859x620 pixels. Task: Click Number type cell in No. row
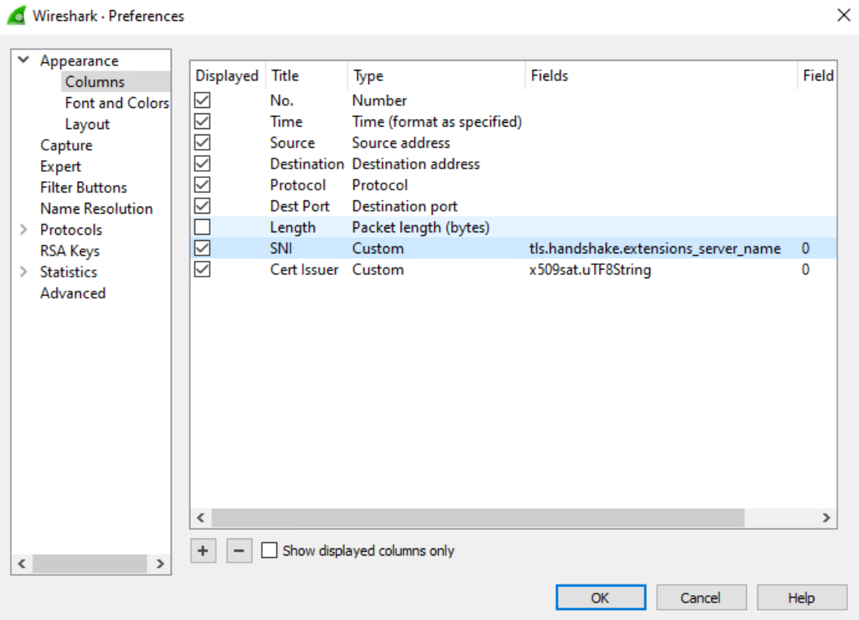(379, 100)
